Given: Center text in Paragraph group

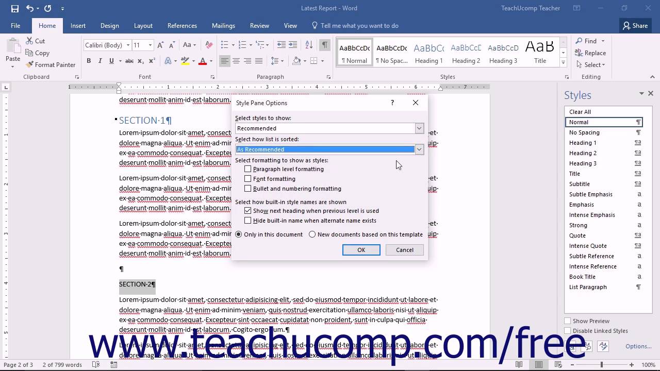Looking at the screenshot, I should [236, 61].
